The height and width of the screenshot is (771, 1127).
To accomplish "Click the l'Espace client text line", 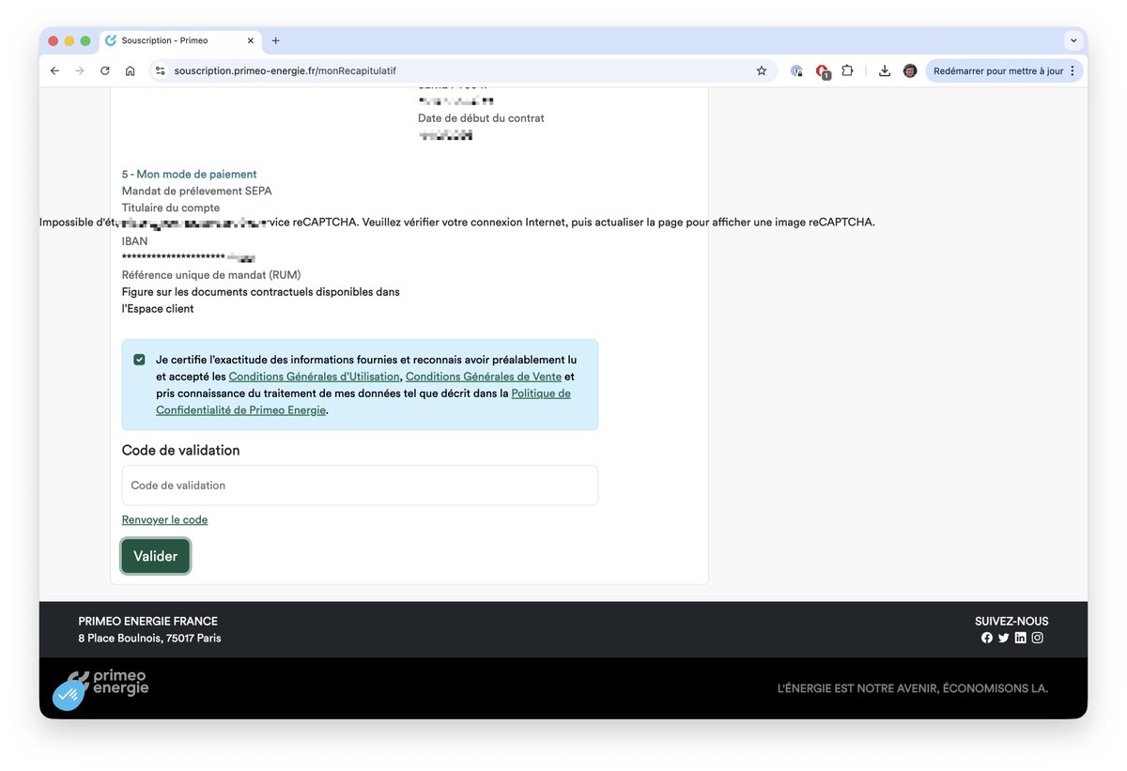I will click(x=158, y=309).
